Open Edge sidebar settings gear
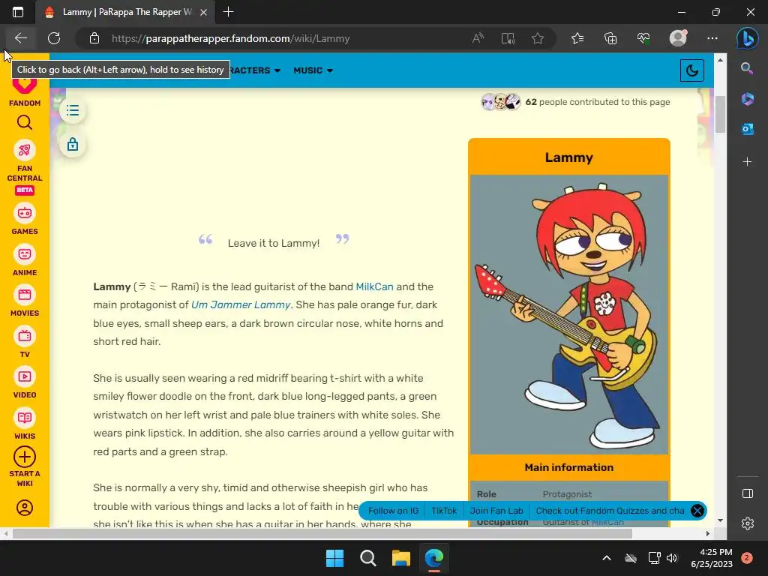The height and width of the screenshot is (576, 768). point(748,523)
